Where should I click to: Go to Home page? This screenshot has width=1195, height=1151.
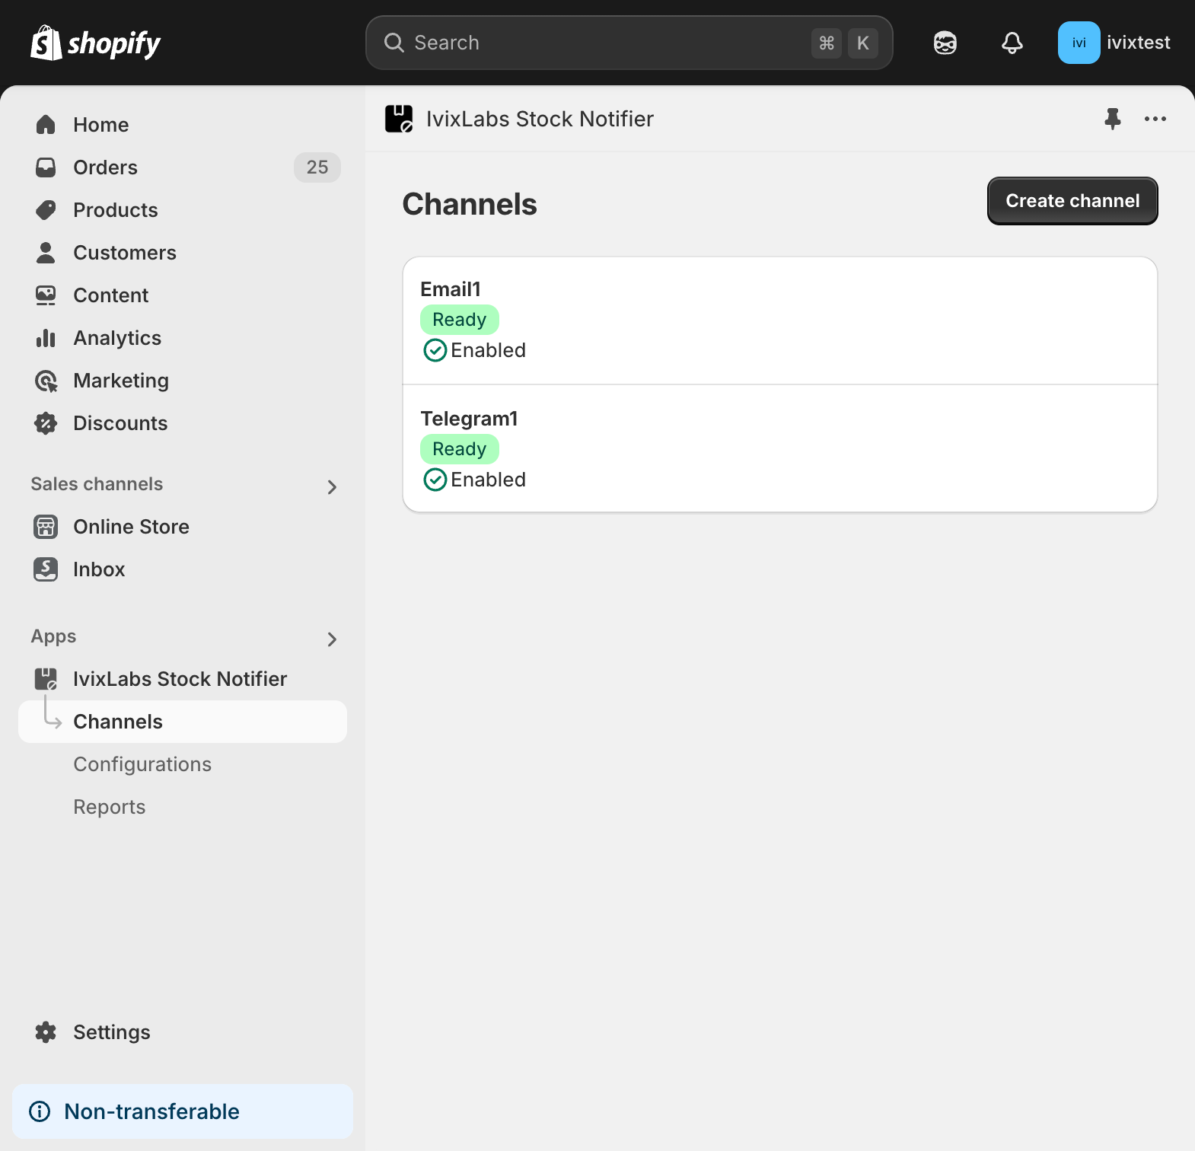click(183, 125)
